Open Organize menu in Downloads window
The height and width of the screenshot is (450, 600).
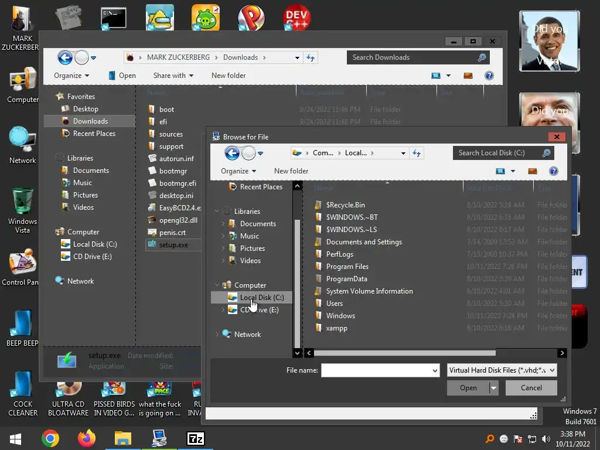[71, 76]
